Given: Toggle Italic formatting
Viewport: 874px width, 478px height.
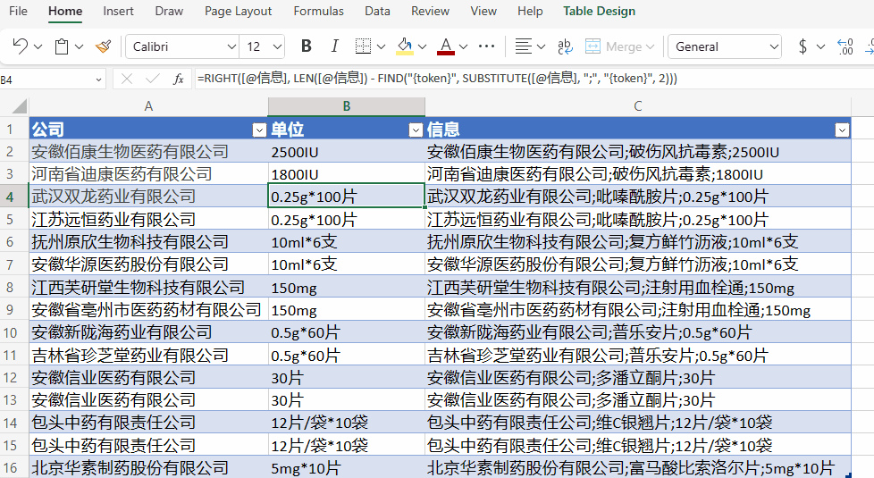Looking at the screenshot, I should (334, 46).
